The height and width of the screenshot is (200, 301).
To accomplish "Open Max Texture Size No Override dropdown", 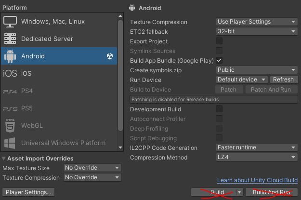I will tap(92, 168).
